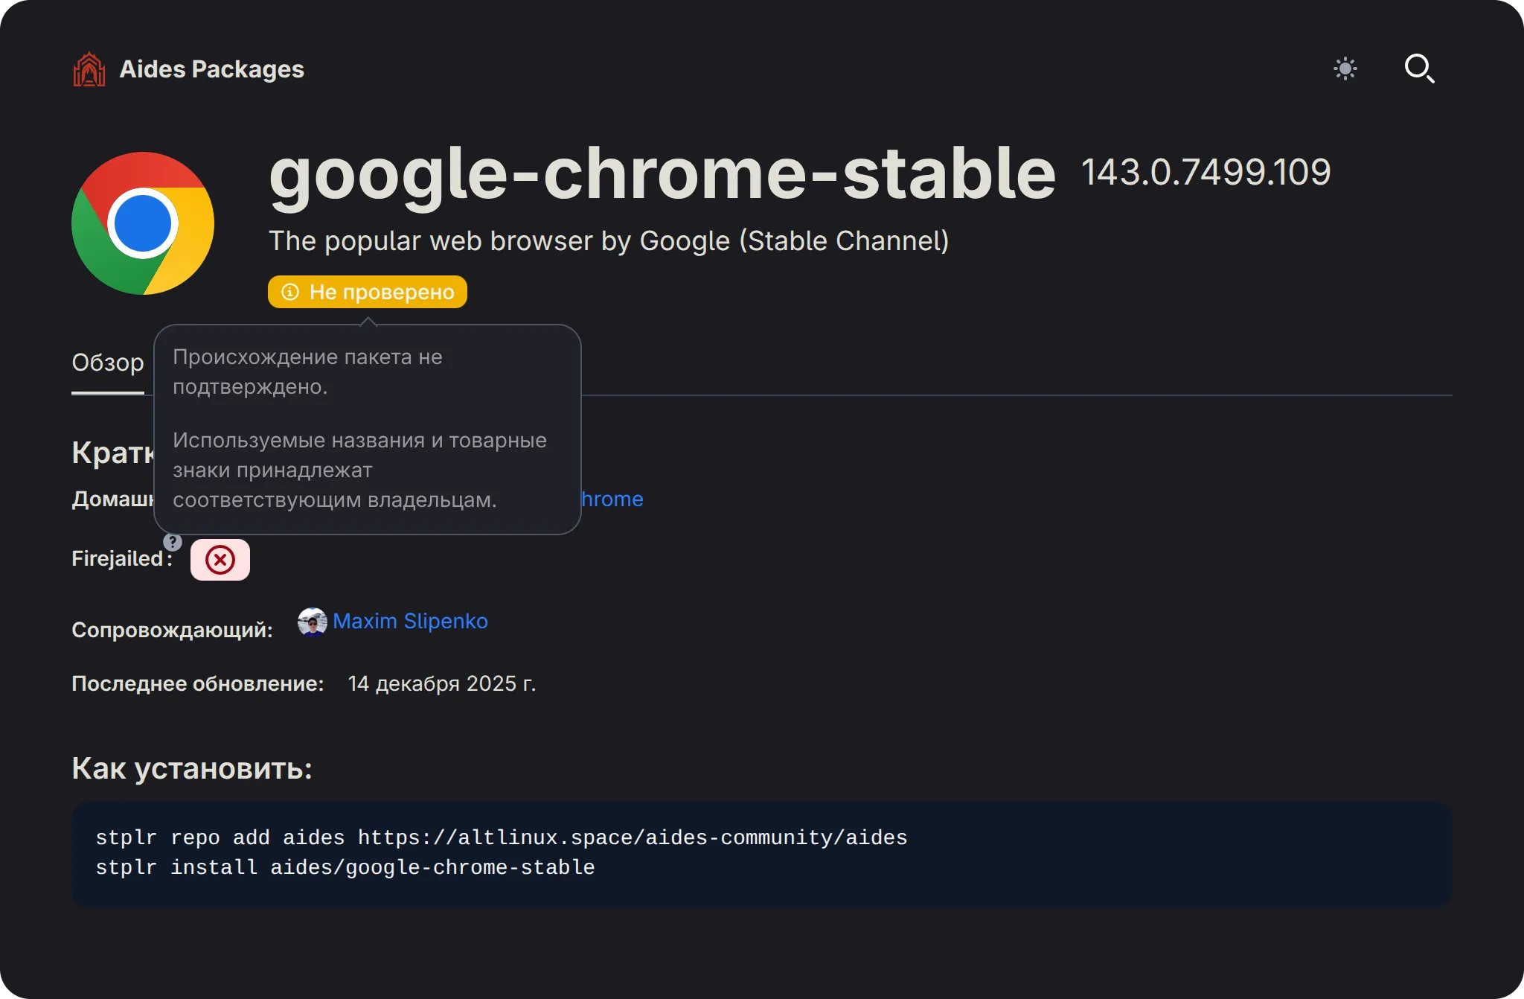The image size is (1524, 999).
Task: Toggle the light/dark theme sun icon
Action: [x=1345, y=69]
